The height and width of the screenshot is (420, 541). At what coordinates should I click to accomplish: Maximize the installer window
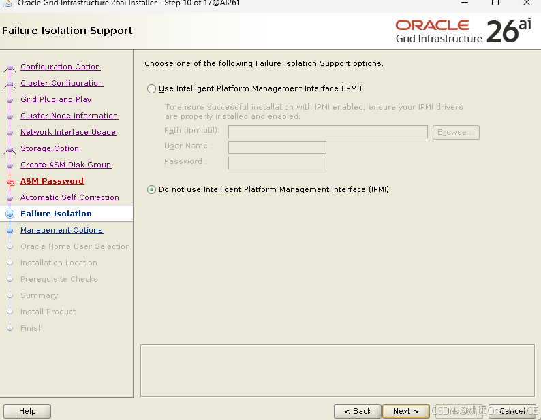coord(495,3)
